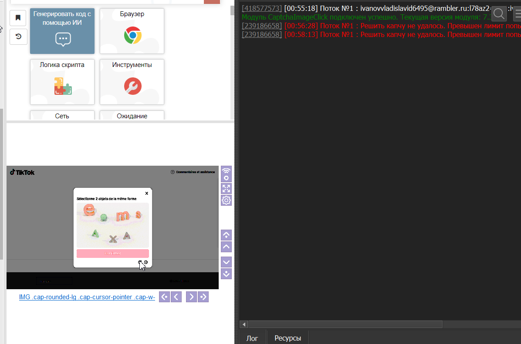The height and width of the screenshot is (344, 521).
Task: Click log entry ID 418577573 link
Action: click(x=262, y=8)
